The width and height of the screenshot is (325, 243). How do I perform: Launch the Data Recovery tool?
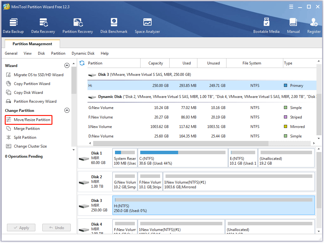point(43,26)
